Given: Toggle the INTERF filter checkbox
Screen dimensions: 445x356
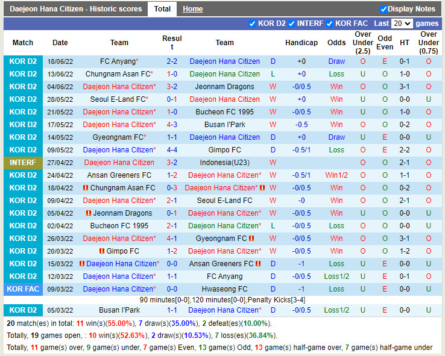Looking at the screenshot, I should point(291,23).
